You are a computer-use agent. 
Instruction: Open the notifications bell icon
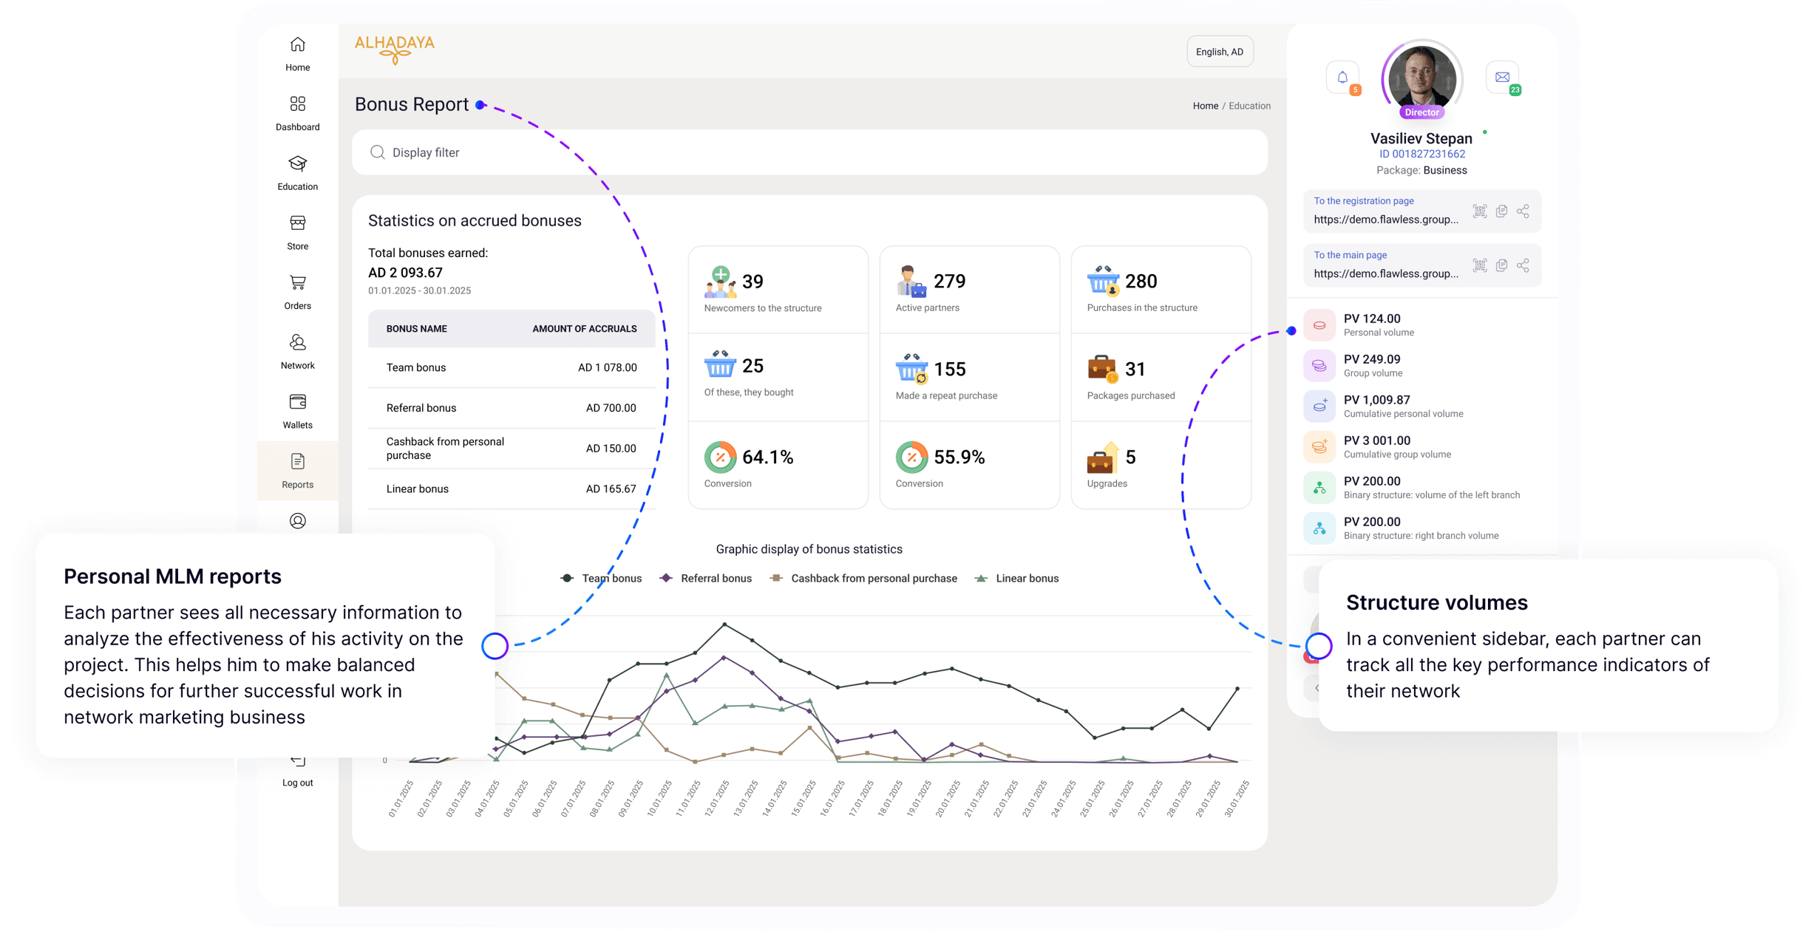click(x=1342, y=77)
